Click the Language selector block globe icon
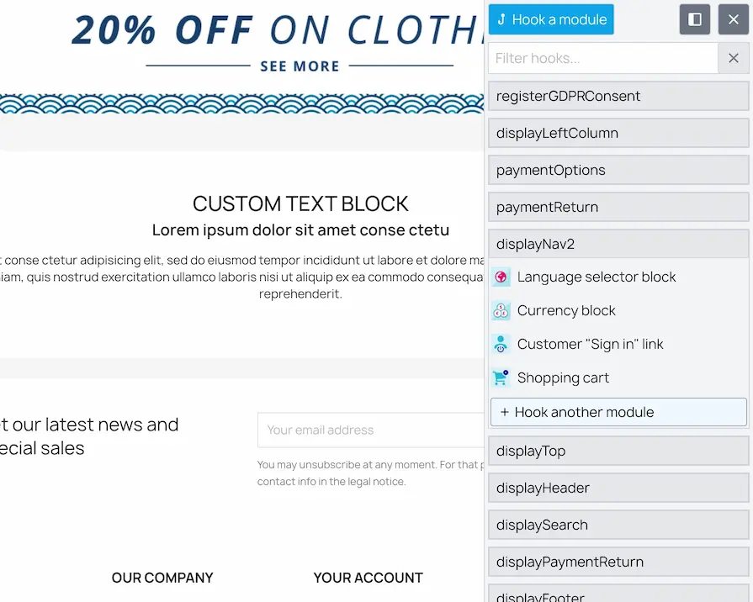 pos(501,277)
